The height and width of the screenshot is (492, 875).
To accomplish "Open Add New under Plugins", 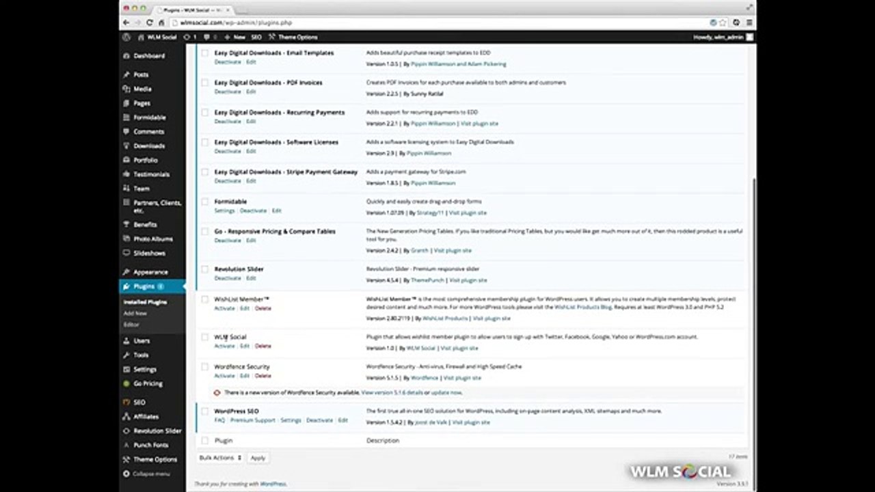I will click(x=135, y=313).
